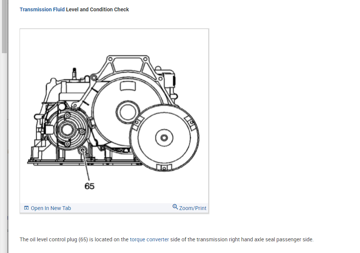The height and width of the screenshot is (253, 360).
Task: Click the magnifier Zoom/Print icon
Action: click(x=175, y=207)
